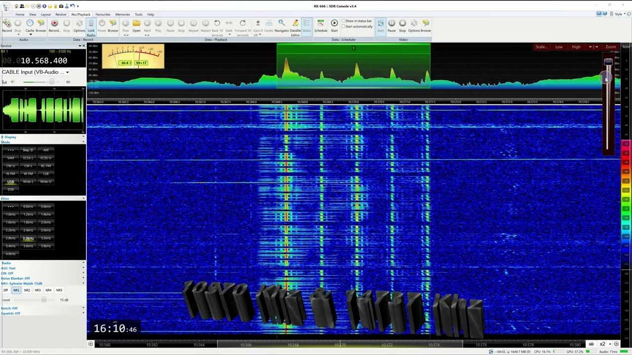Expand the Squelch: Off section

pyautogui.click(x=83, y=313)
